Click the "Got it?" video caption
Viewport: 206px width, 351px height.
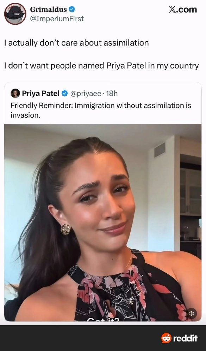pyautogui.click(x=103, y=320)
